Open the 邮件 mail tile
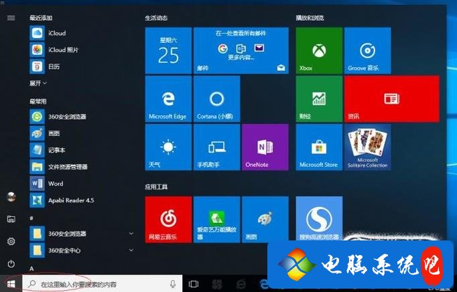 [241, 51]
